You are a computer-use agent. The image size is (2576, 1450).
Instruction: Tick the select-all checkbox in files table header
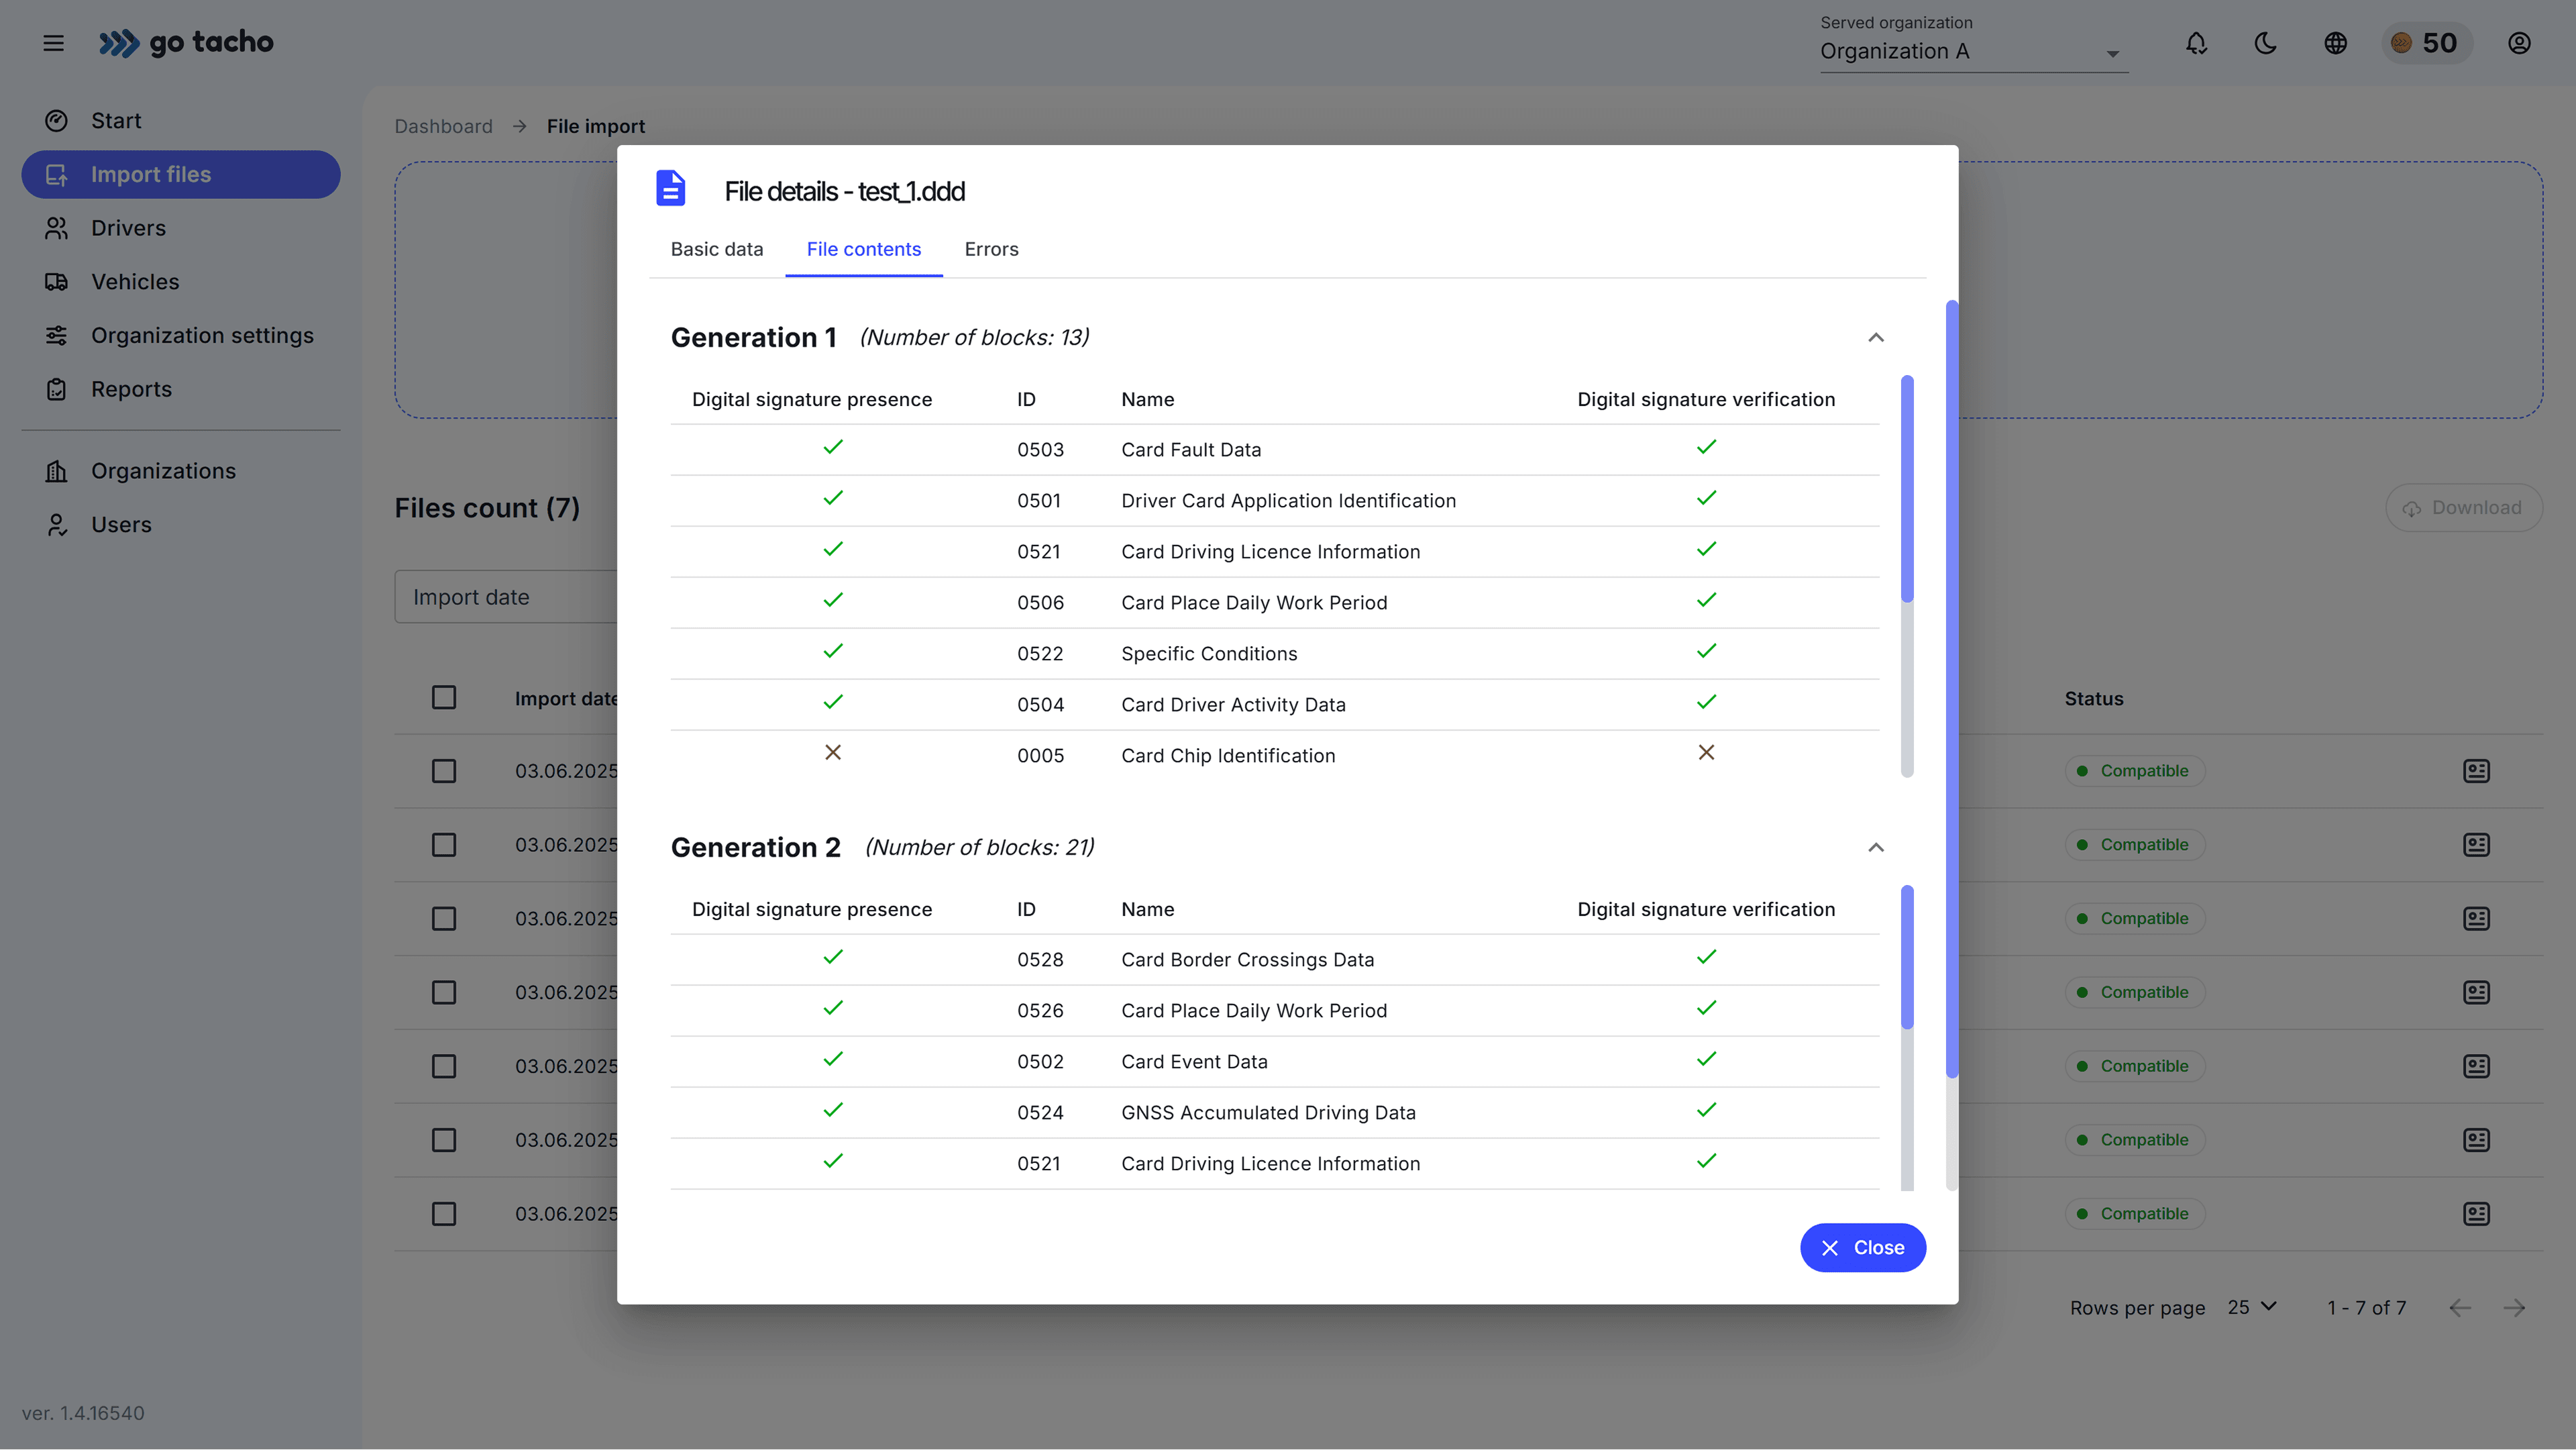444,698
